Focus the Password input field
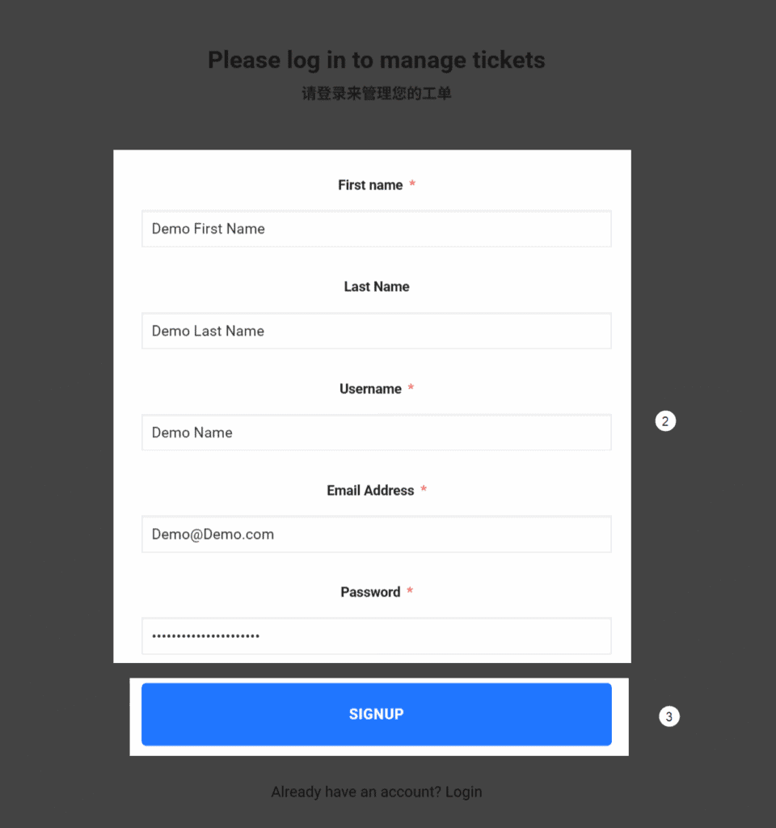776x828 pixels. [x=376, y=636]
